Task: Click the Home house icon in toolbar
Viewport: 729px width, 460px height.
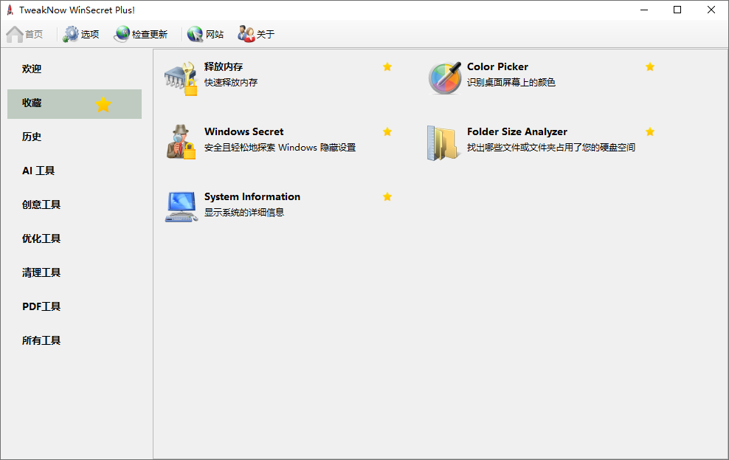Action: (15, 34)
